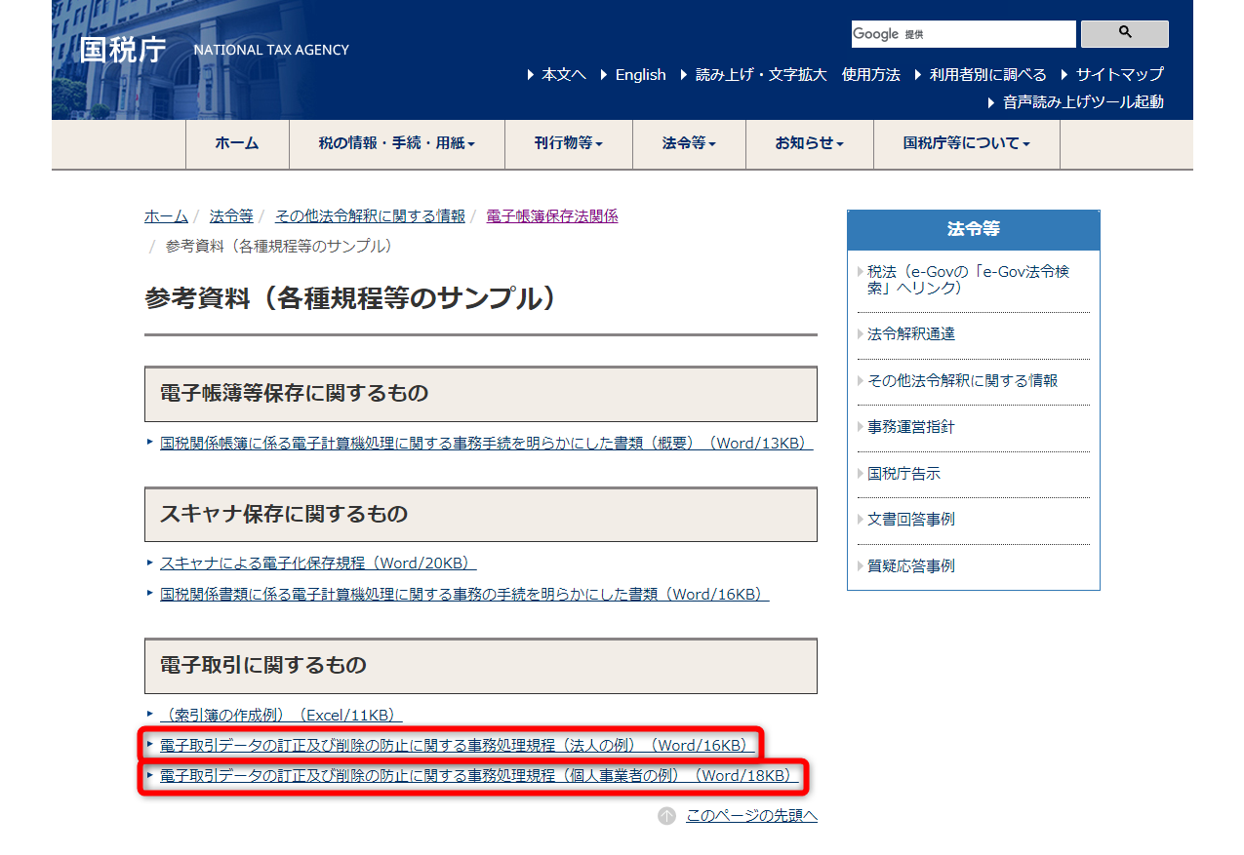Click 電子帳簿保存法関係 in the breadcrumb trail
The height and width of the screenshot is (855, 1244).
(552, 215)
